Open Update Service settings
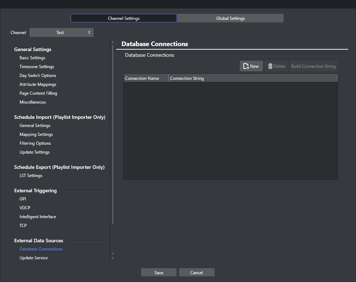This screenshot has height=282, width=356. pyautogui.click(x=33, y=258)
